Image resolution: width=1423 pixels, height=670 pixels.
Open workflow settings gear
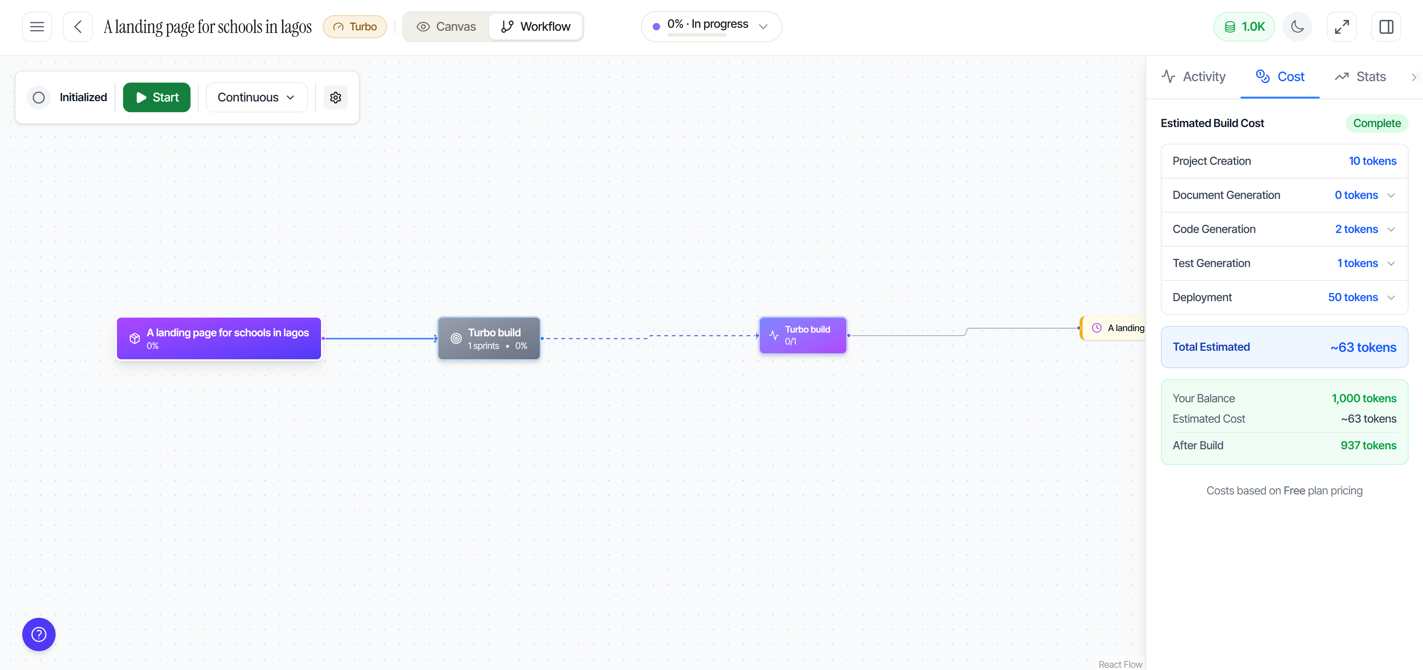(335, 98)
